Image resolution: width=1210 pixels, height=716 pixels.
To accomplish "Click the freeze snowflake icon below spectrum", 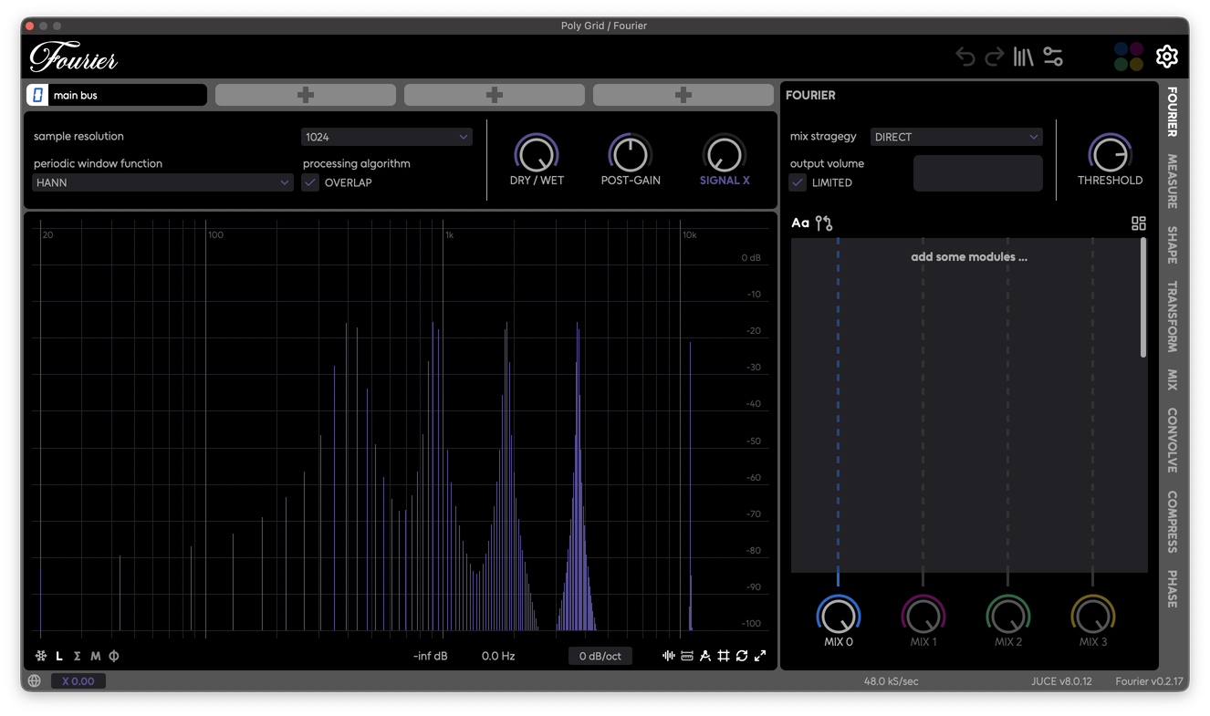I will click(x=41, y=656).
